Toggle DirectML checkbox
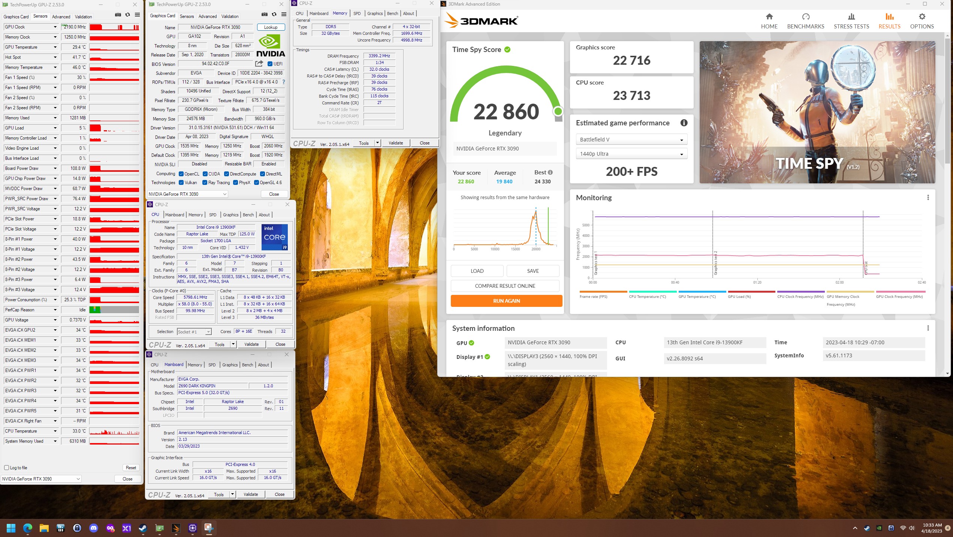The height and width of the screenshot is (537, 953). (x=262, y=174)
